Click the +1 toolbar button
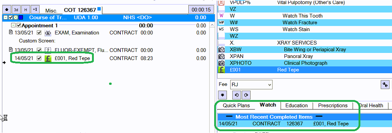The height and width of the screenshot is (133, 392). click(35, 10)
